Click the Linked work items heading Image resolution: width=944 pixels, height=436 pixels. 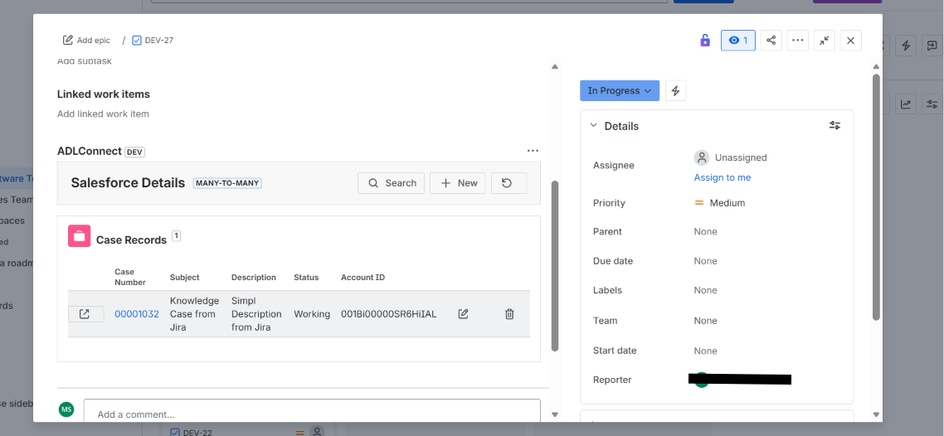(x=104, y=94)
